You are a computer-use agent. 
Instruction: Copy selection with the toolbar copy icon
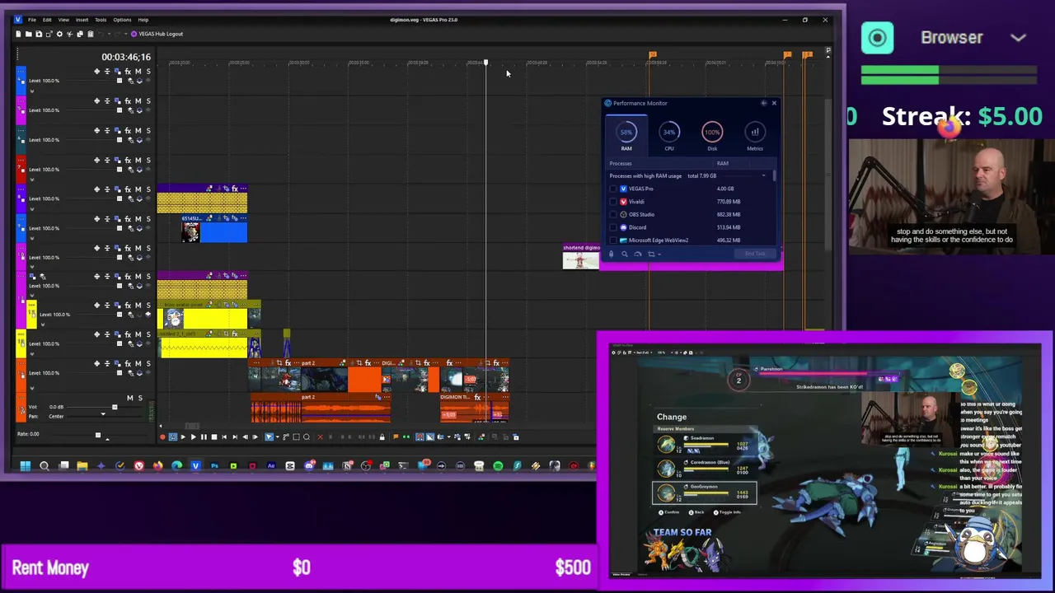[x=80, y=34]
